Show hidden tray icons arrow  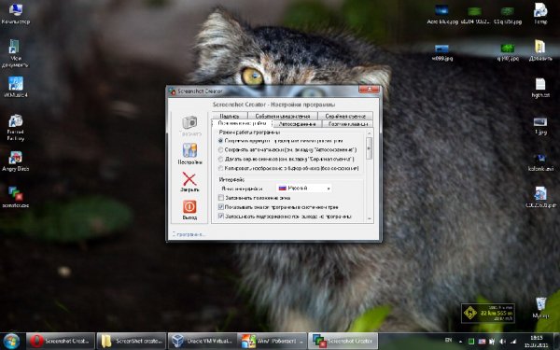460,342
